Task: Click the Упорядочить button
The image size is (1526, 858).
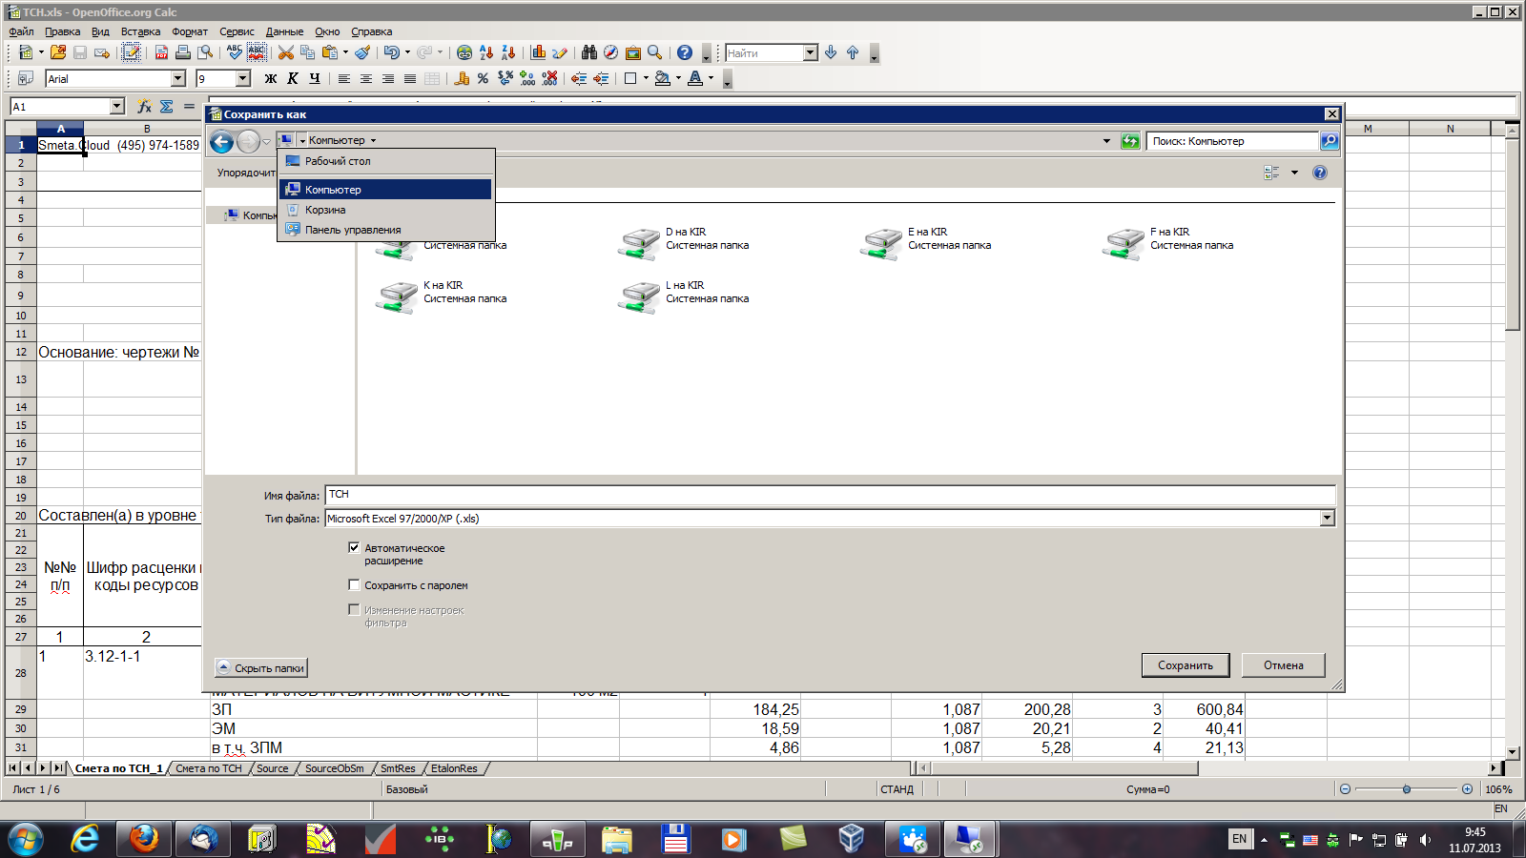Action: pos(244,173)
